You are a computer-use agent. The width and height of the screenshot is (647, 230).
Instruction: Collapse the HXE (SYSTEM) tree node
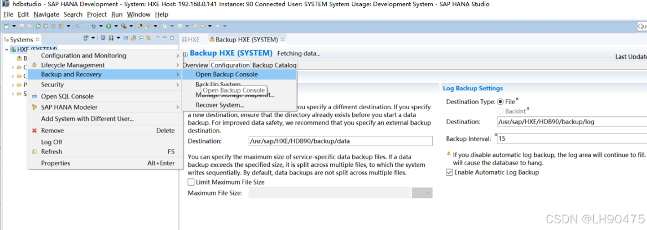click(x=6, y=49)
